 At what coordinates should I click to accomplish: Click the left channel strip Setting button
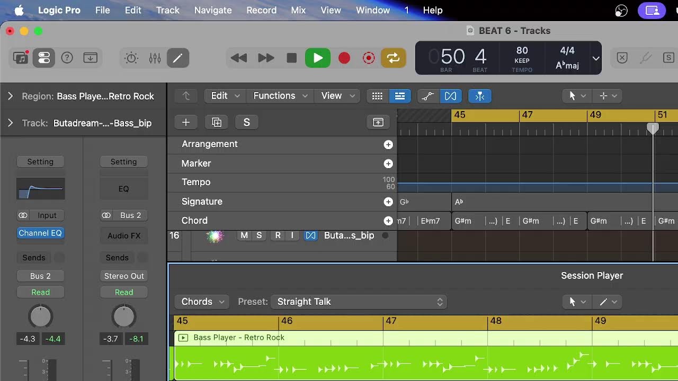[40, 162]
